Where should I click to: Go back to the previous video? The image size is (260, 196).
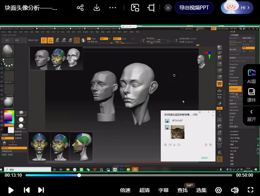point(27,190)
